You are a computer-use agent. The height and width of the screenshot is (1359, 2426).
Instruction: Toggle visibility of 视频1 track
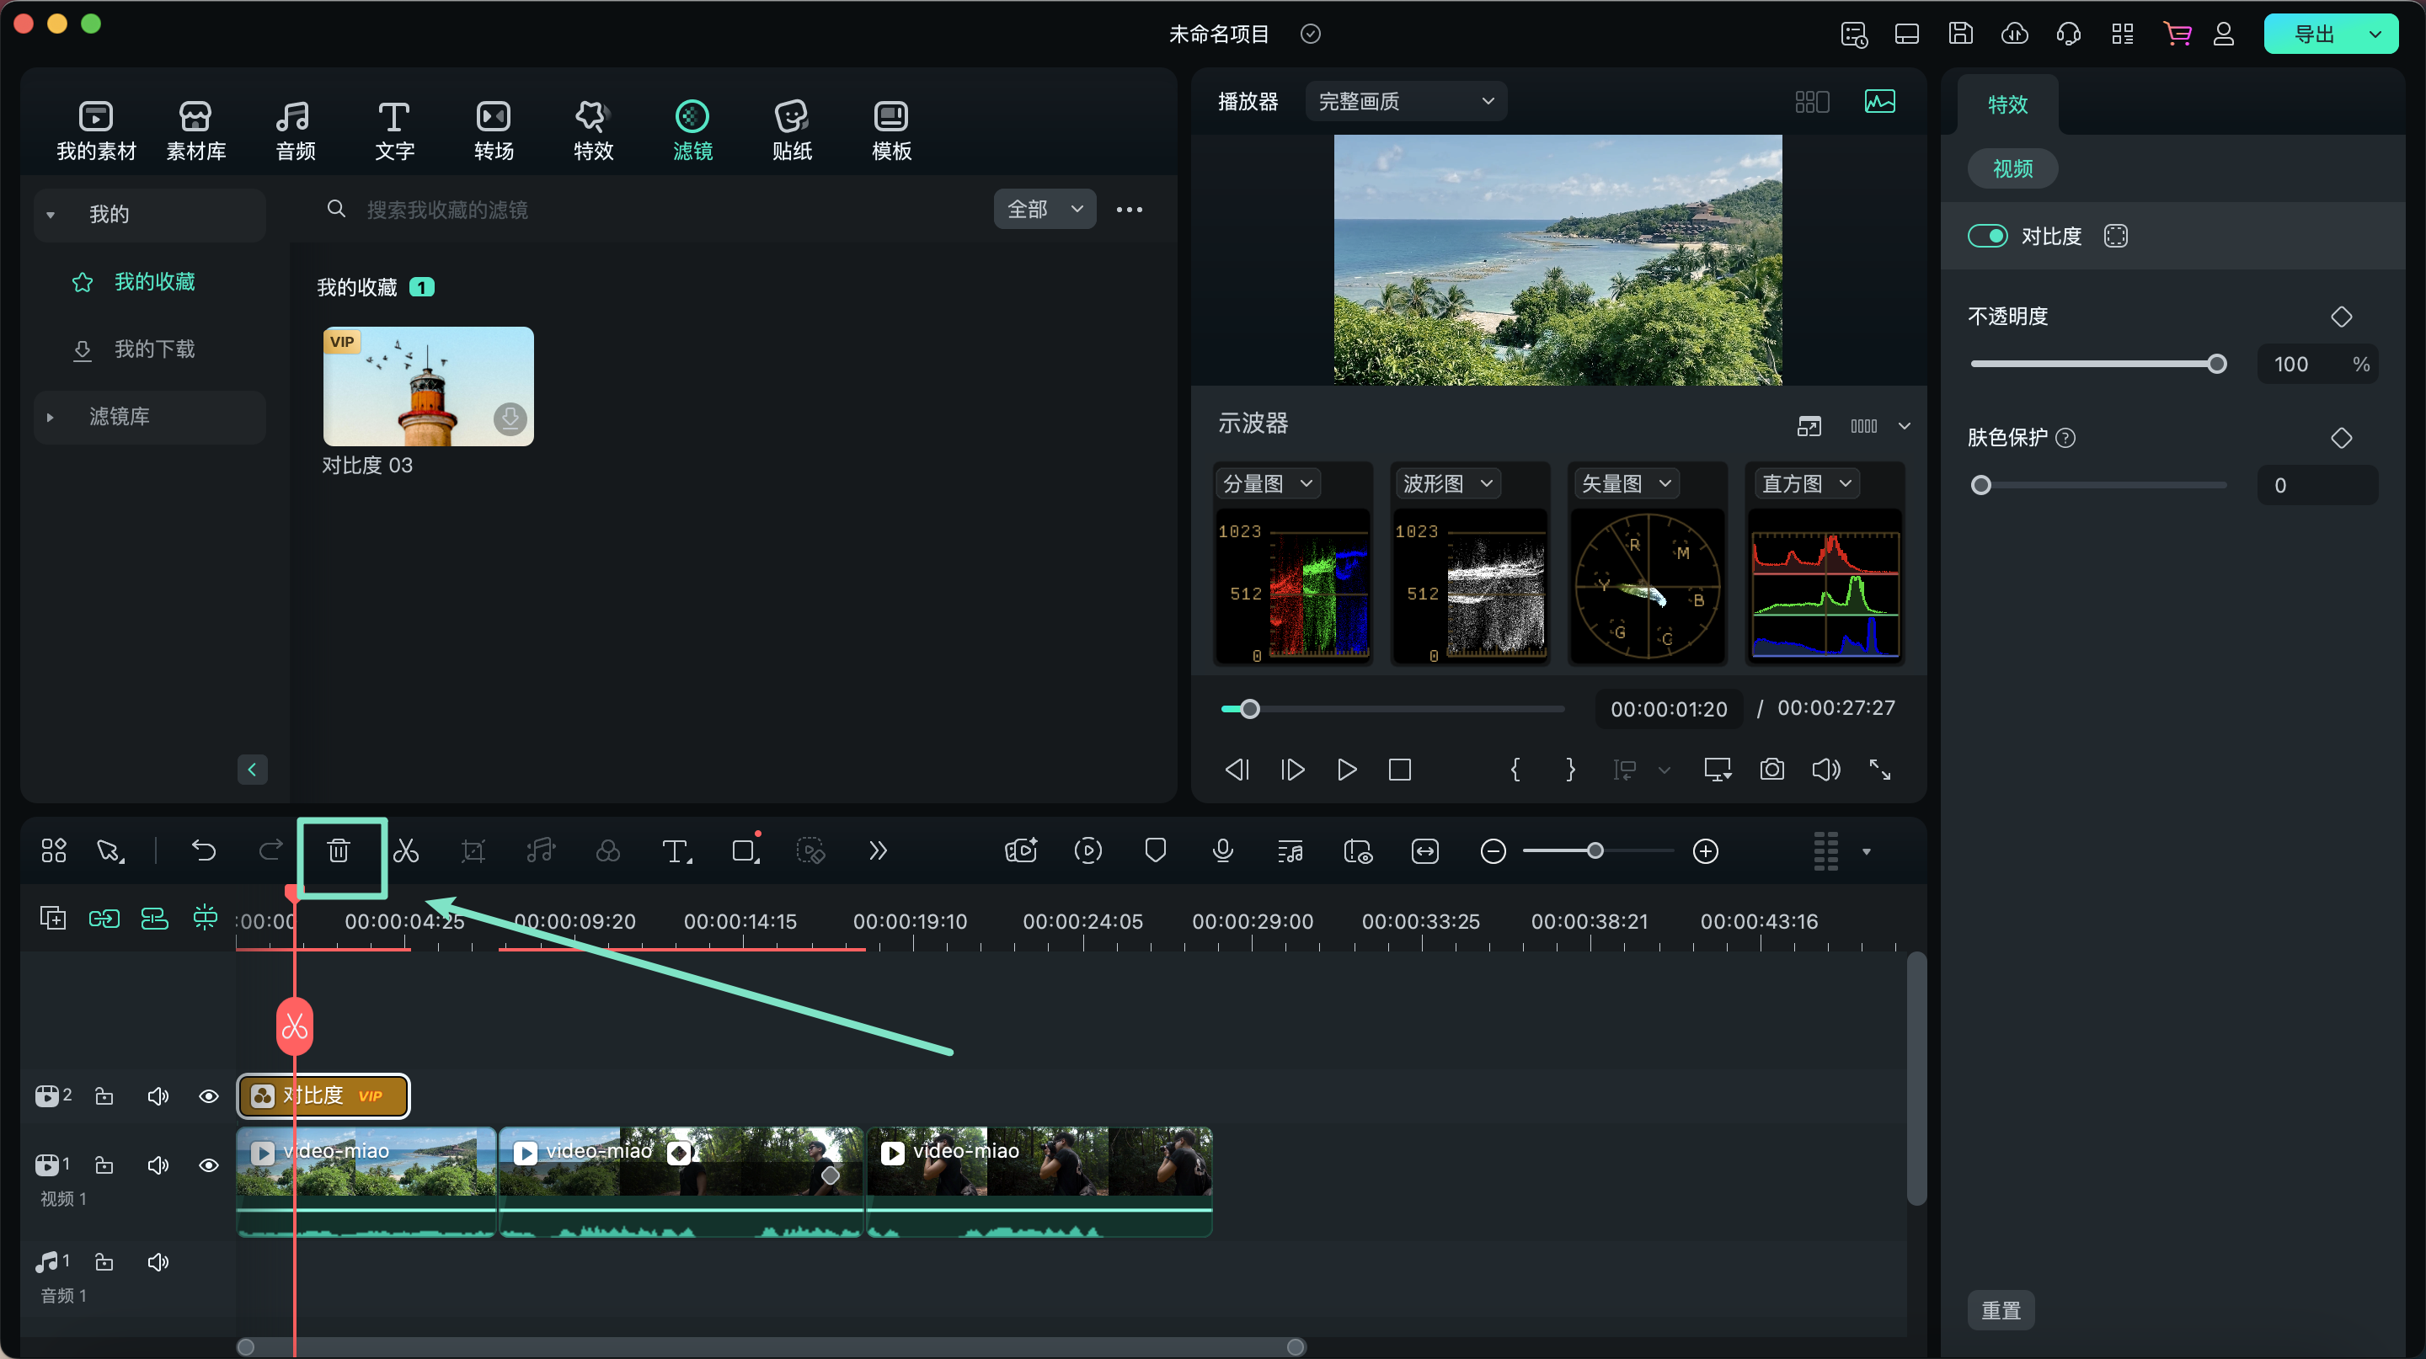tap(208, 1166)
